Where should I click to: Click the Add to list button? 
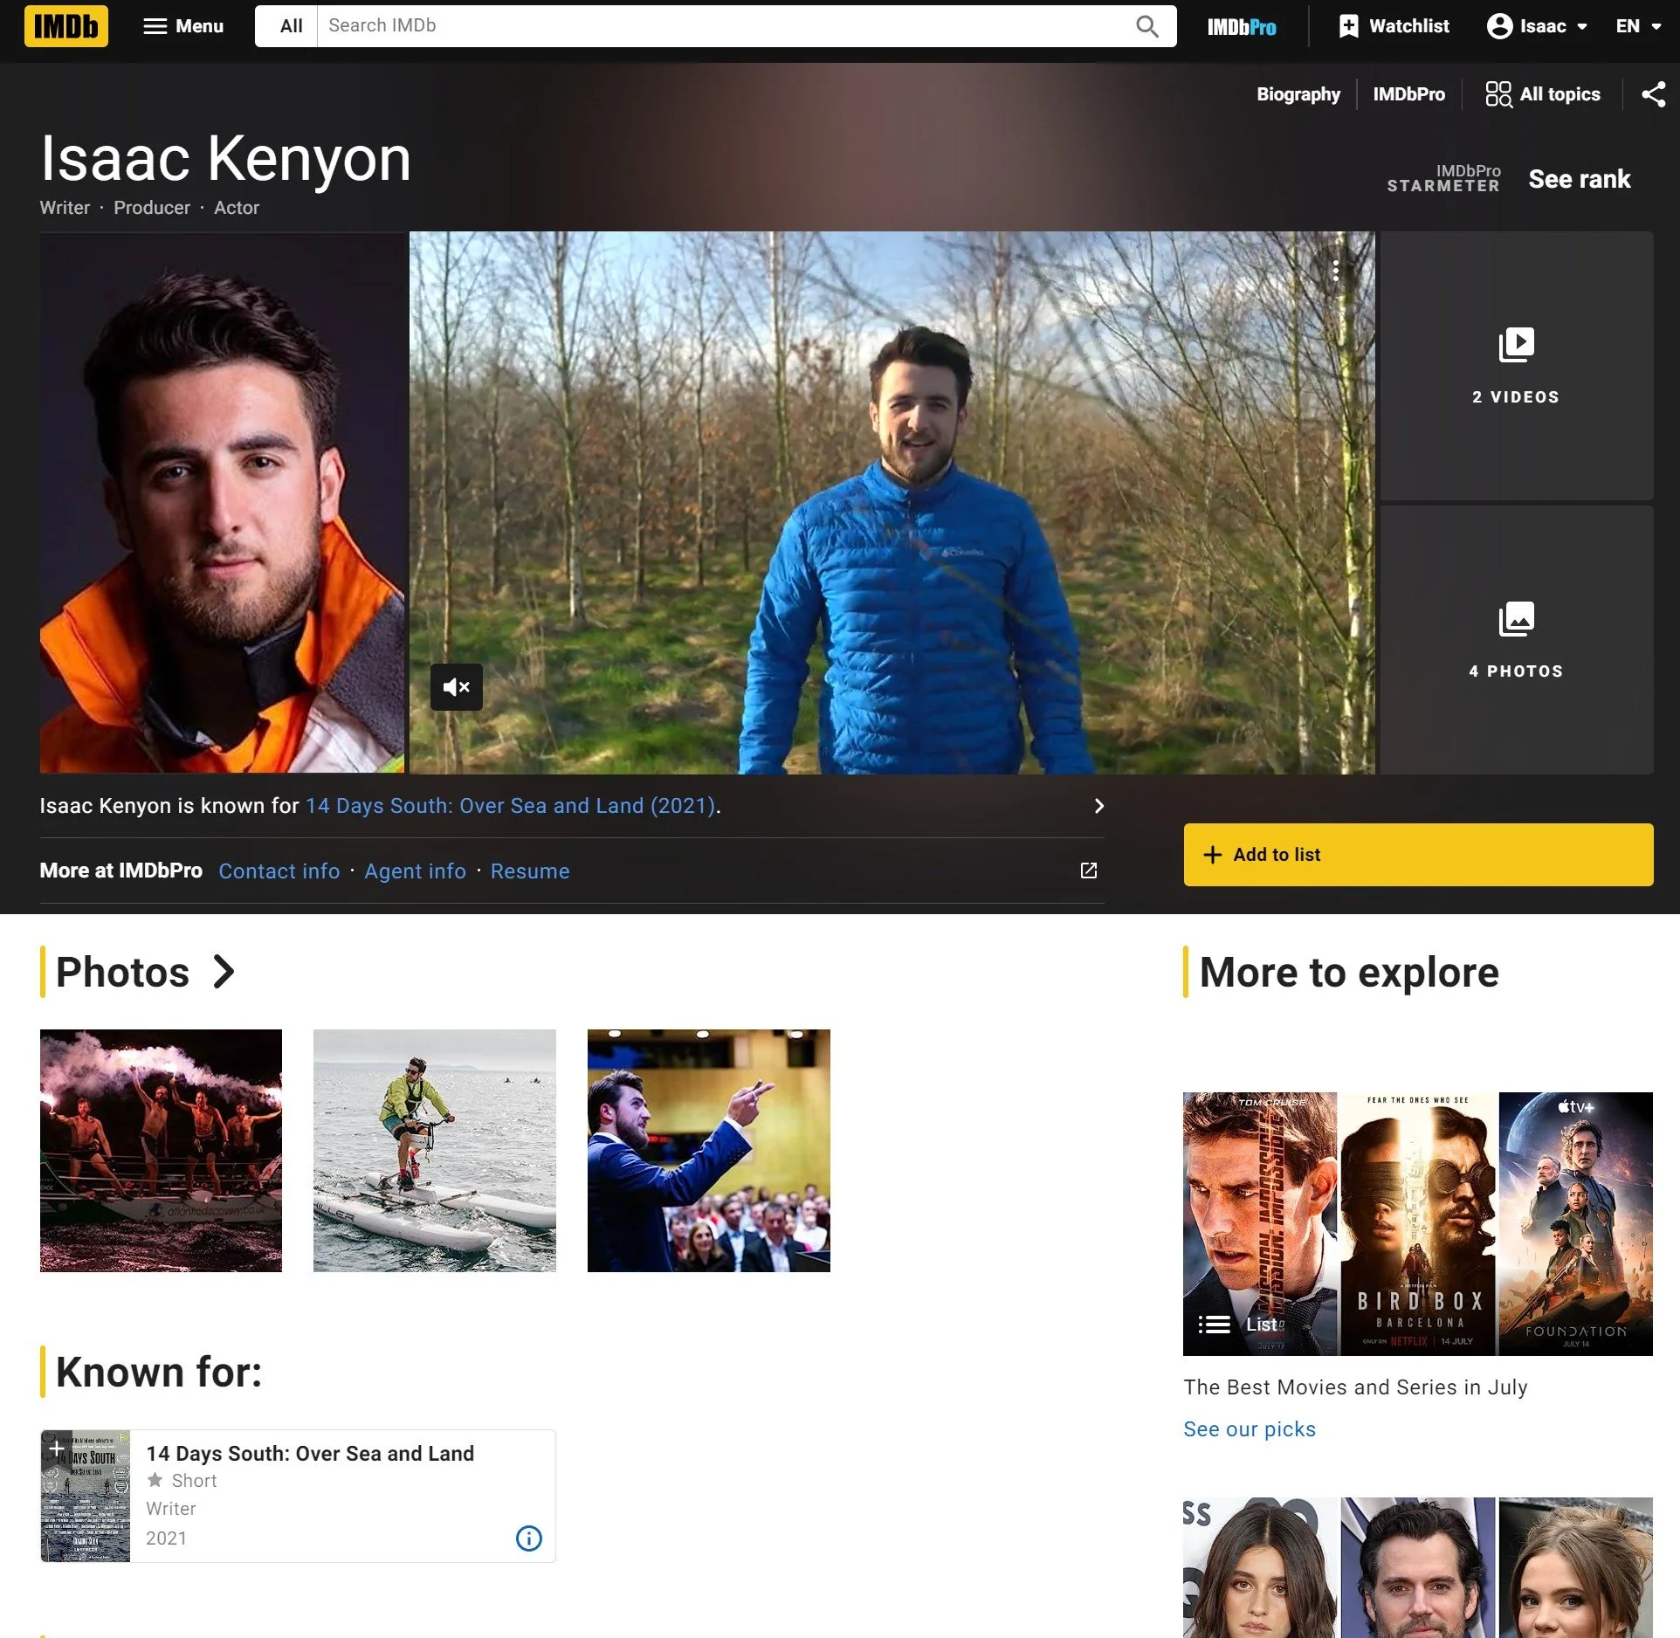pyautogui.click(x=1417, y=855)
